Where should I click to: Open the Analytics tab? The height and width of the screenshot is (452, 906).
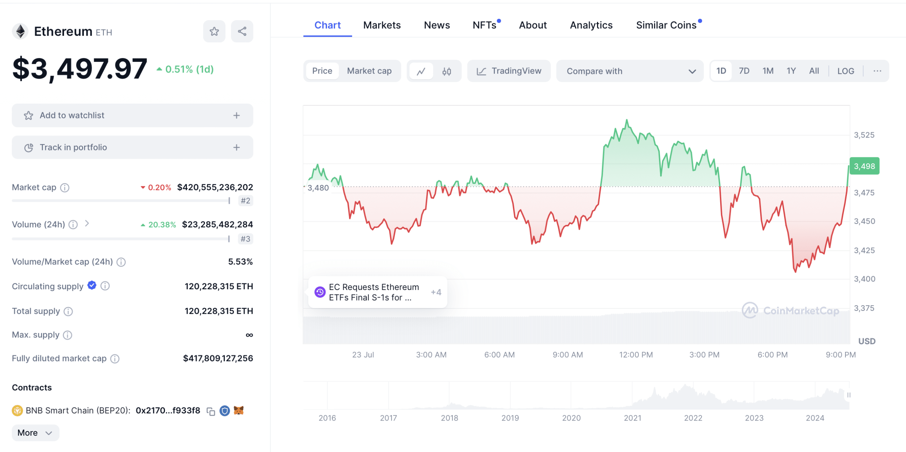pos(591,25)
